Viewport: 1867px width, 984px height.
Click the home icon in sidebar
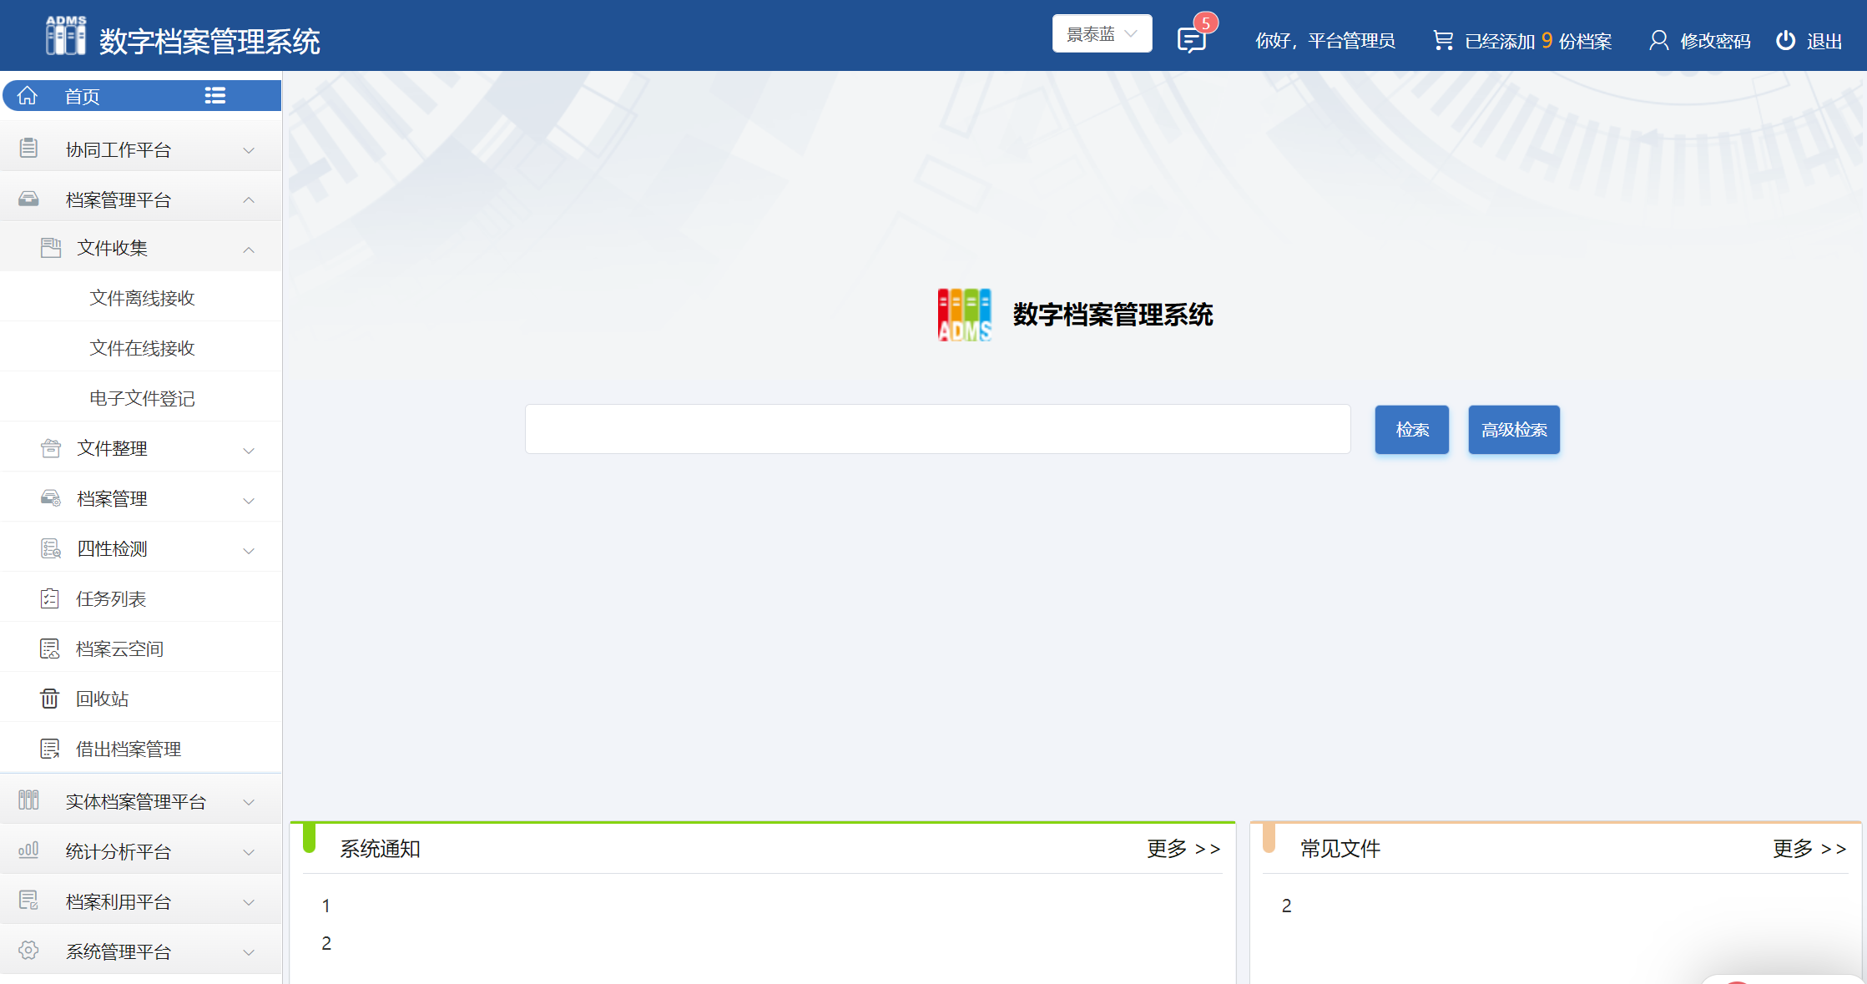point(28,96)
